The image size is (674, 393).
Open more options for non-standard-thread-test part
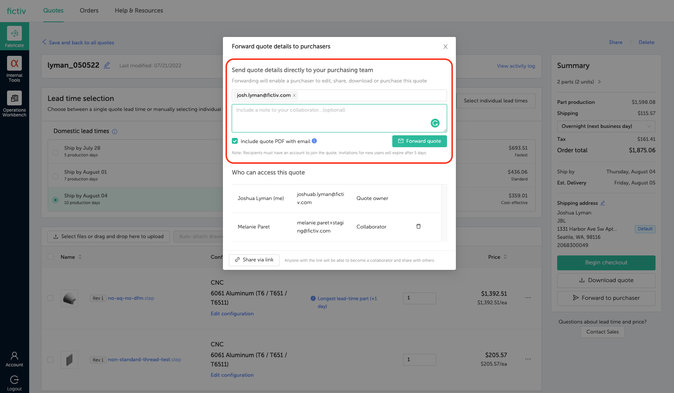528,359
